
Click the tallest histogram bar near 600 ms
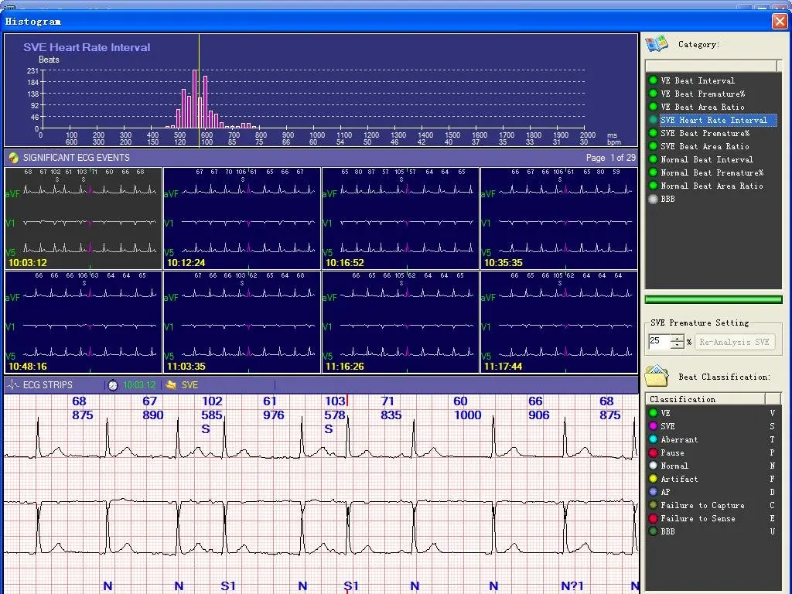196,99
